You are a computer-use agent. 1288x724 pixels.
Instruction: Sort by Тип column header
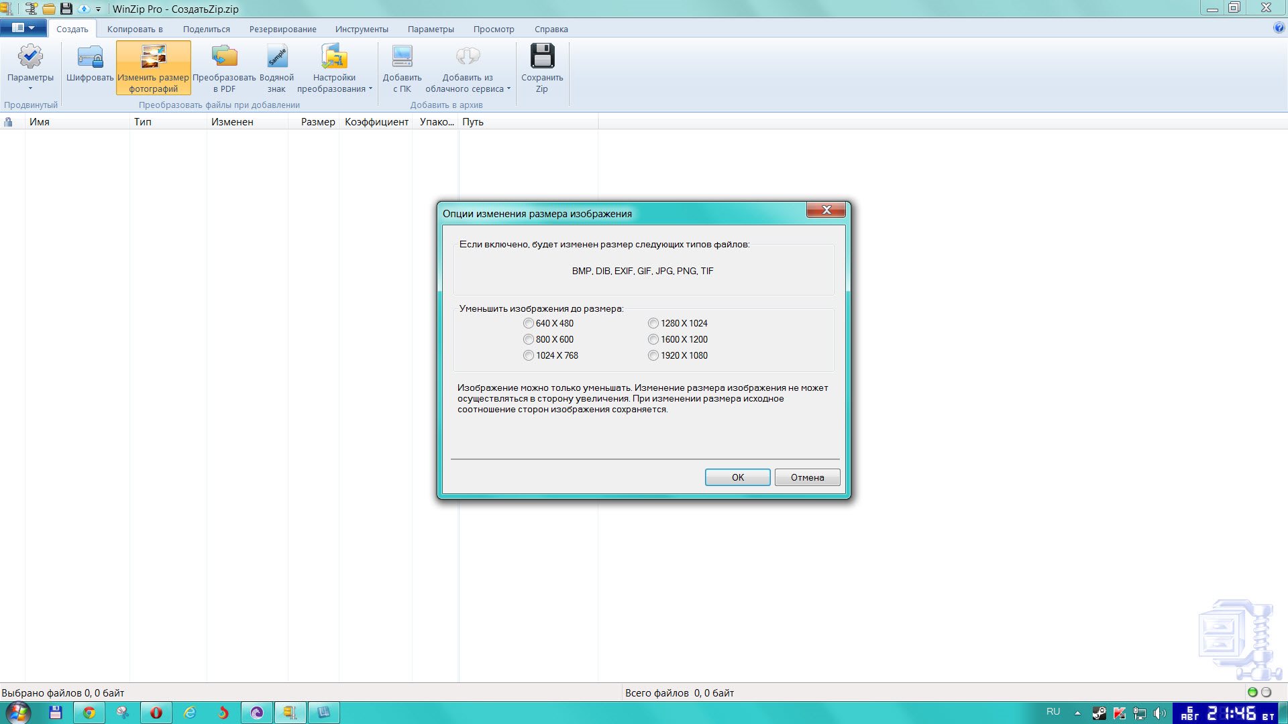(168, 122)
